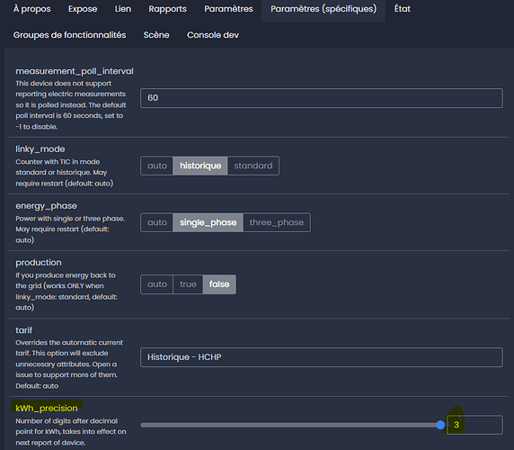This screenshot has height=450, width=514.
Task: Click the kWh_precision number box
Action: [x=474, y=425]
